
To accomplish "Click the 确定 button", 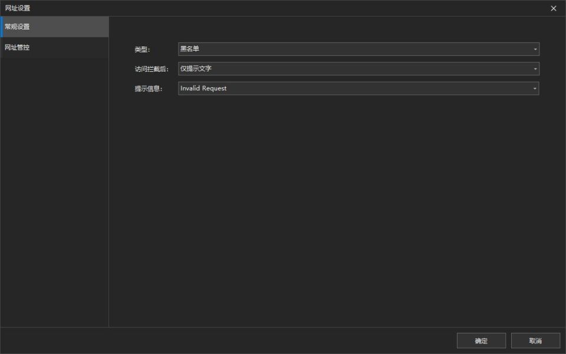I will coord(481,340).
